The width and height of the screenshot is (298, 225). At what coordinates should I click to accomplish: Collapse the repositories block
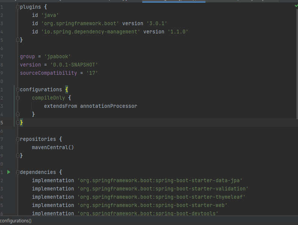(x=18, y=139)
